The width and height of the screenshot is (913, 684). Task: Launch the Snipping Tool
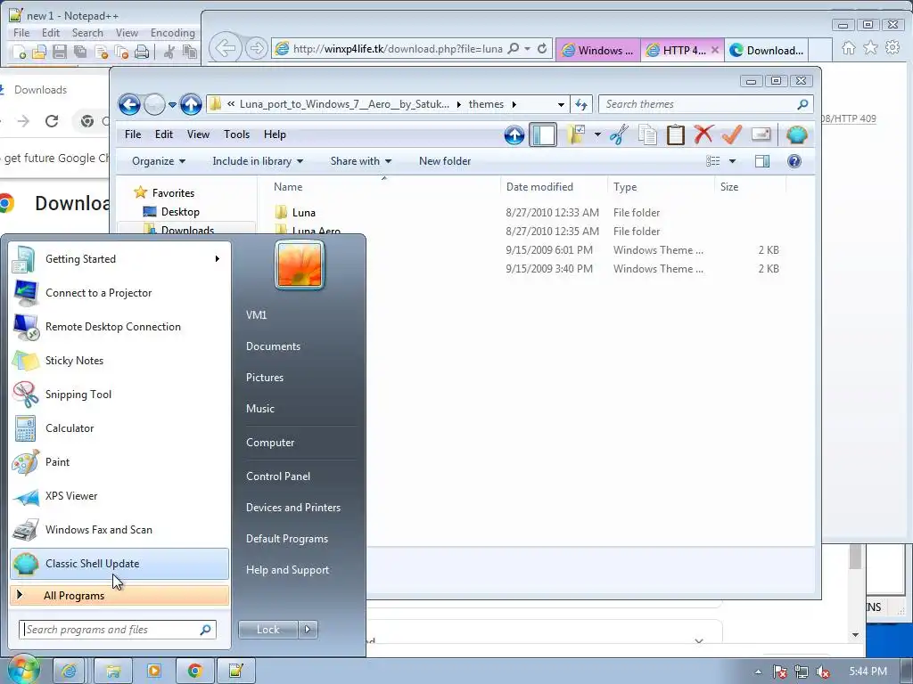(x=119, y=394)
